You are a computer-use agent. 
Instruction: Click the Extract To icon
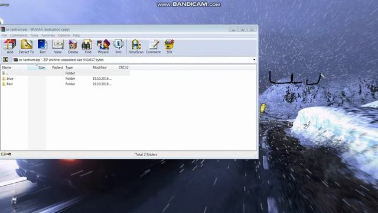click(x=26, y=46)
